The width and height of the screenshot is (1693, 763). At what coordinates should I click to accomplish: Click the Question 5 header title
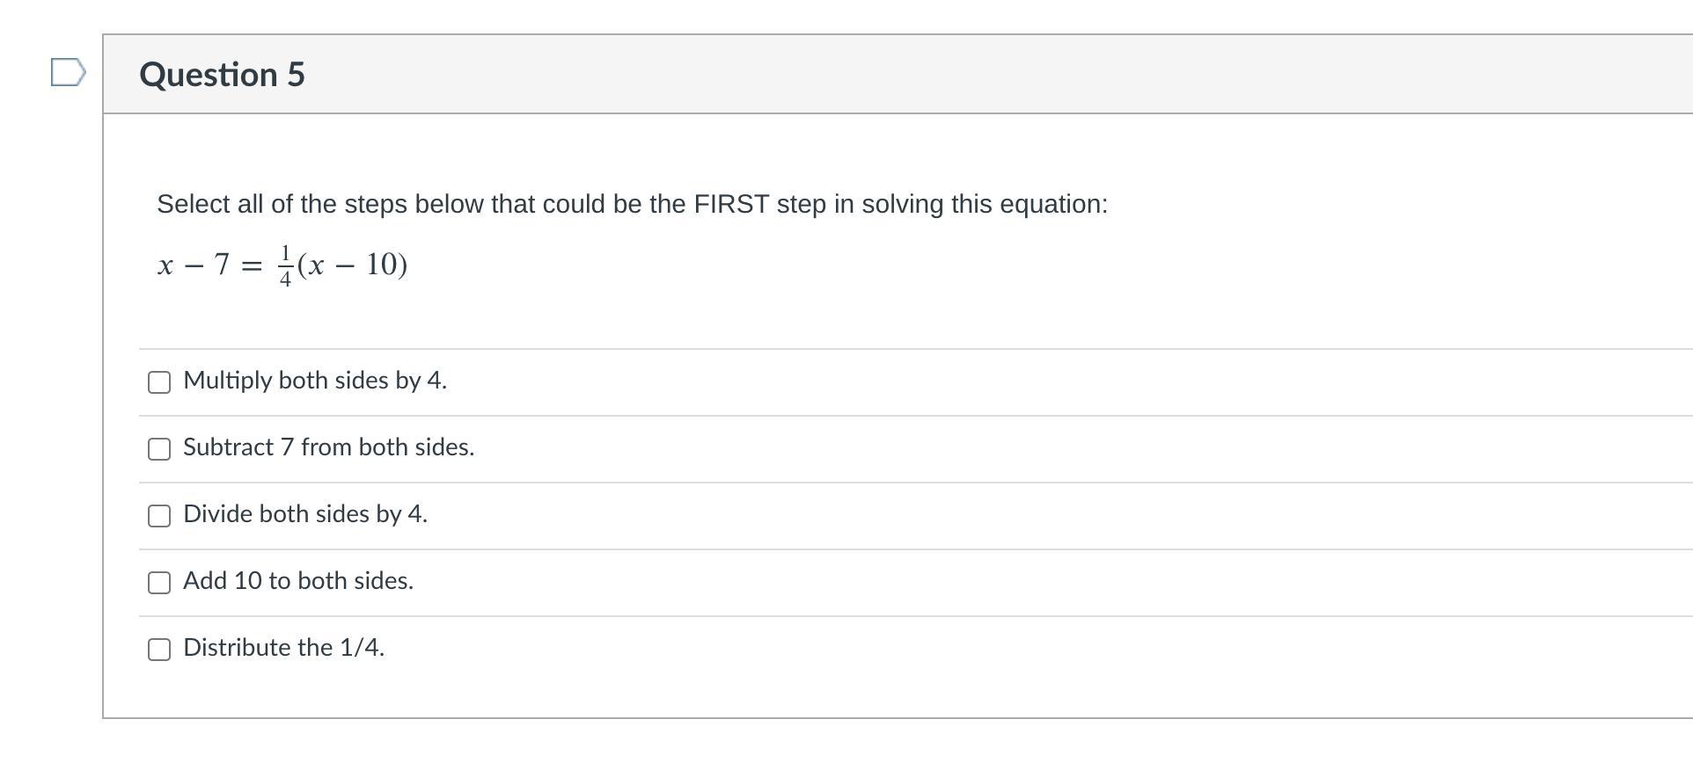[222, 75]
